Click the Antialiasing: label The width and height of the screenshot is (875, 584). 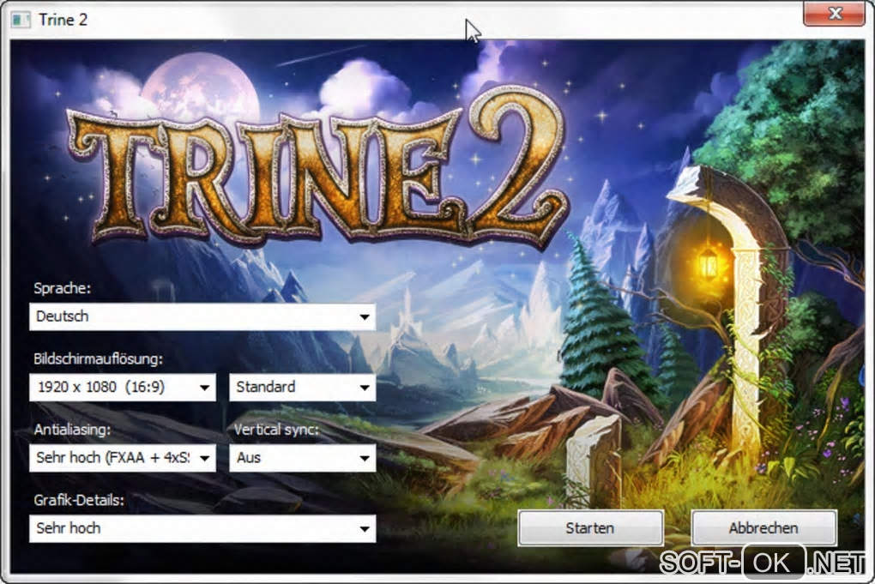coord(72,430)
